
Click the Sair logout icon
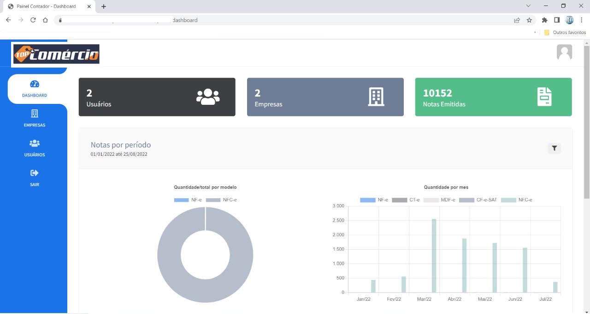[x=35, y=173]
